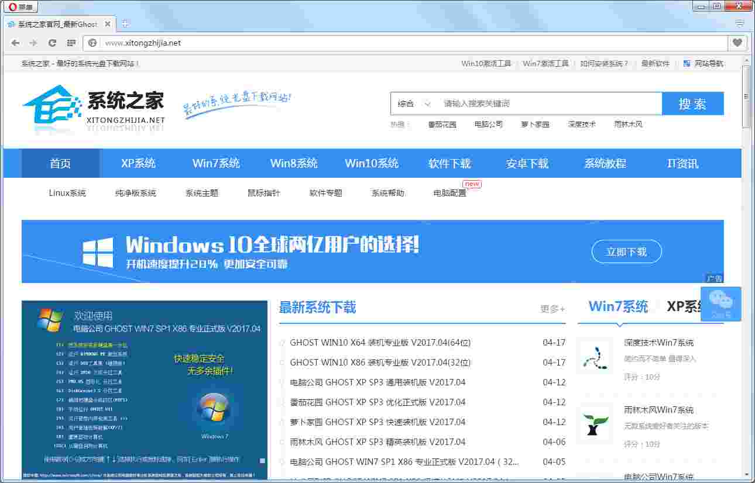Switch to the XP系统 side tab

coord(685,306)
